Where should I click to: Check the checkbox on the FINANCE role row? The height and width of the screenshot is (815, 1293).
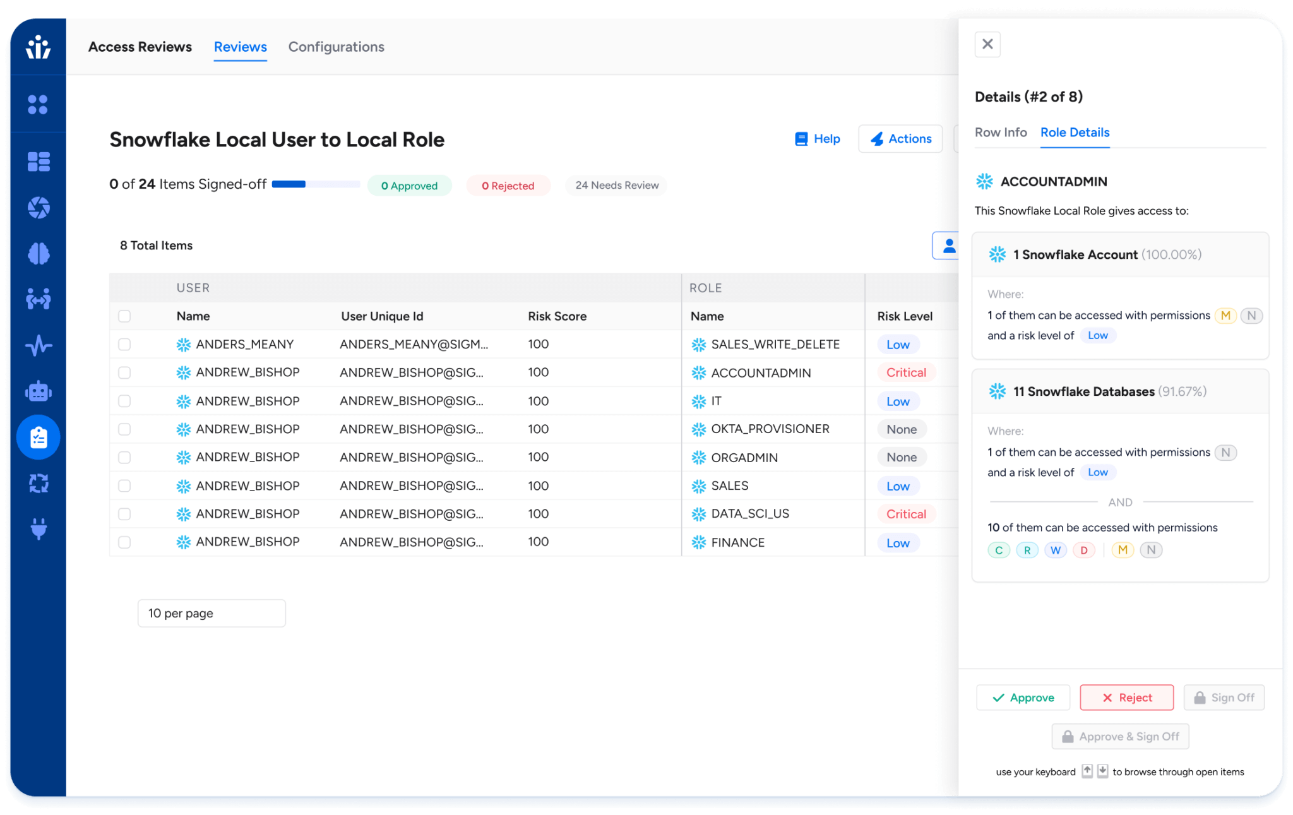[x=124, y=542]
